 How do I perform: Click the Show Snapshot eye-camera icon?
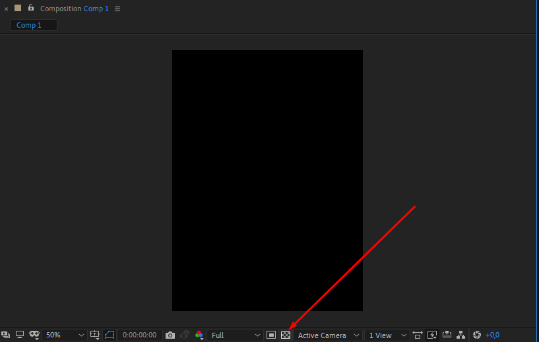tap(185, 335)
